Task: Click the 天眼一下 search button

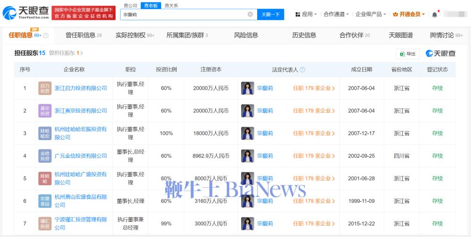Action: coord(271,15)
